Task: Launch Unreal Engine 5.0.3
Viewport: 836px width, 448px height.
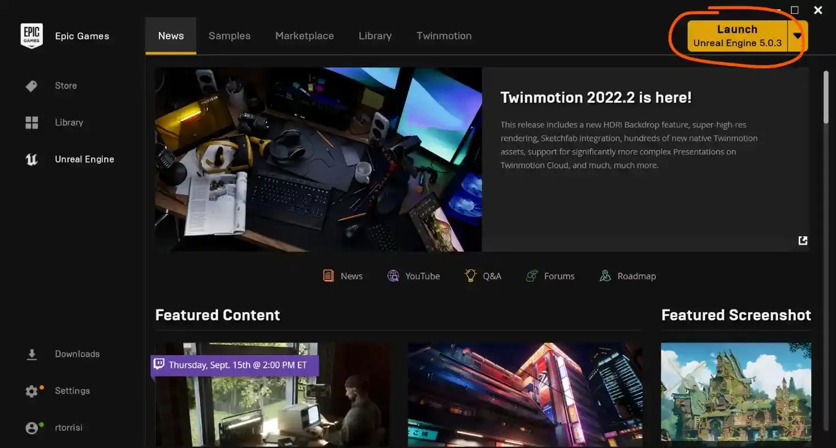Action: [x=737, y=36]
